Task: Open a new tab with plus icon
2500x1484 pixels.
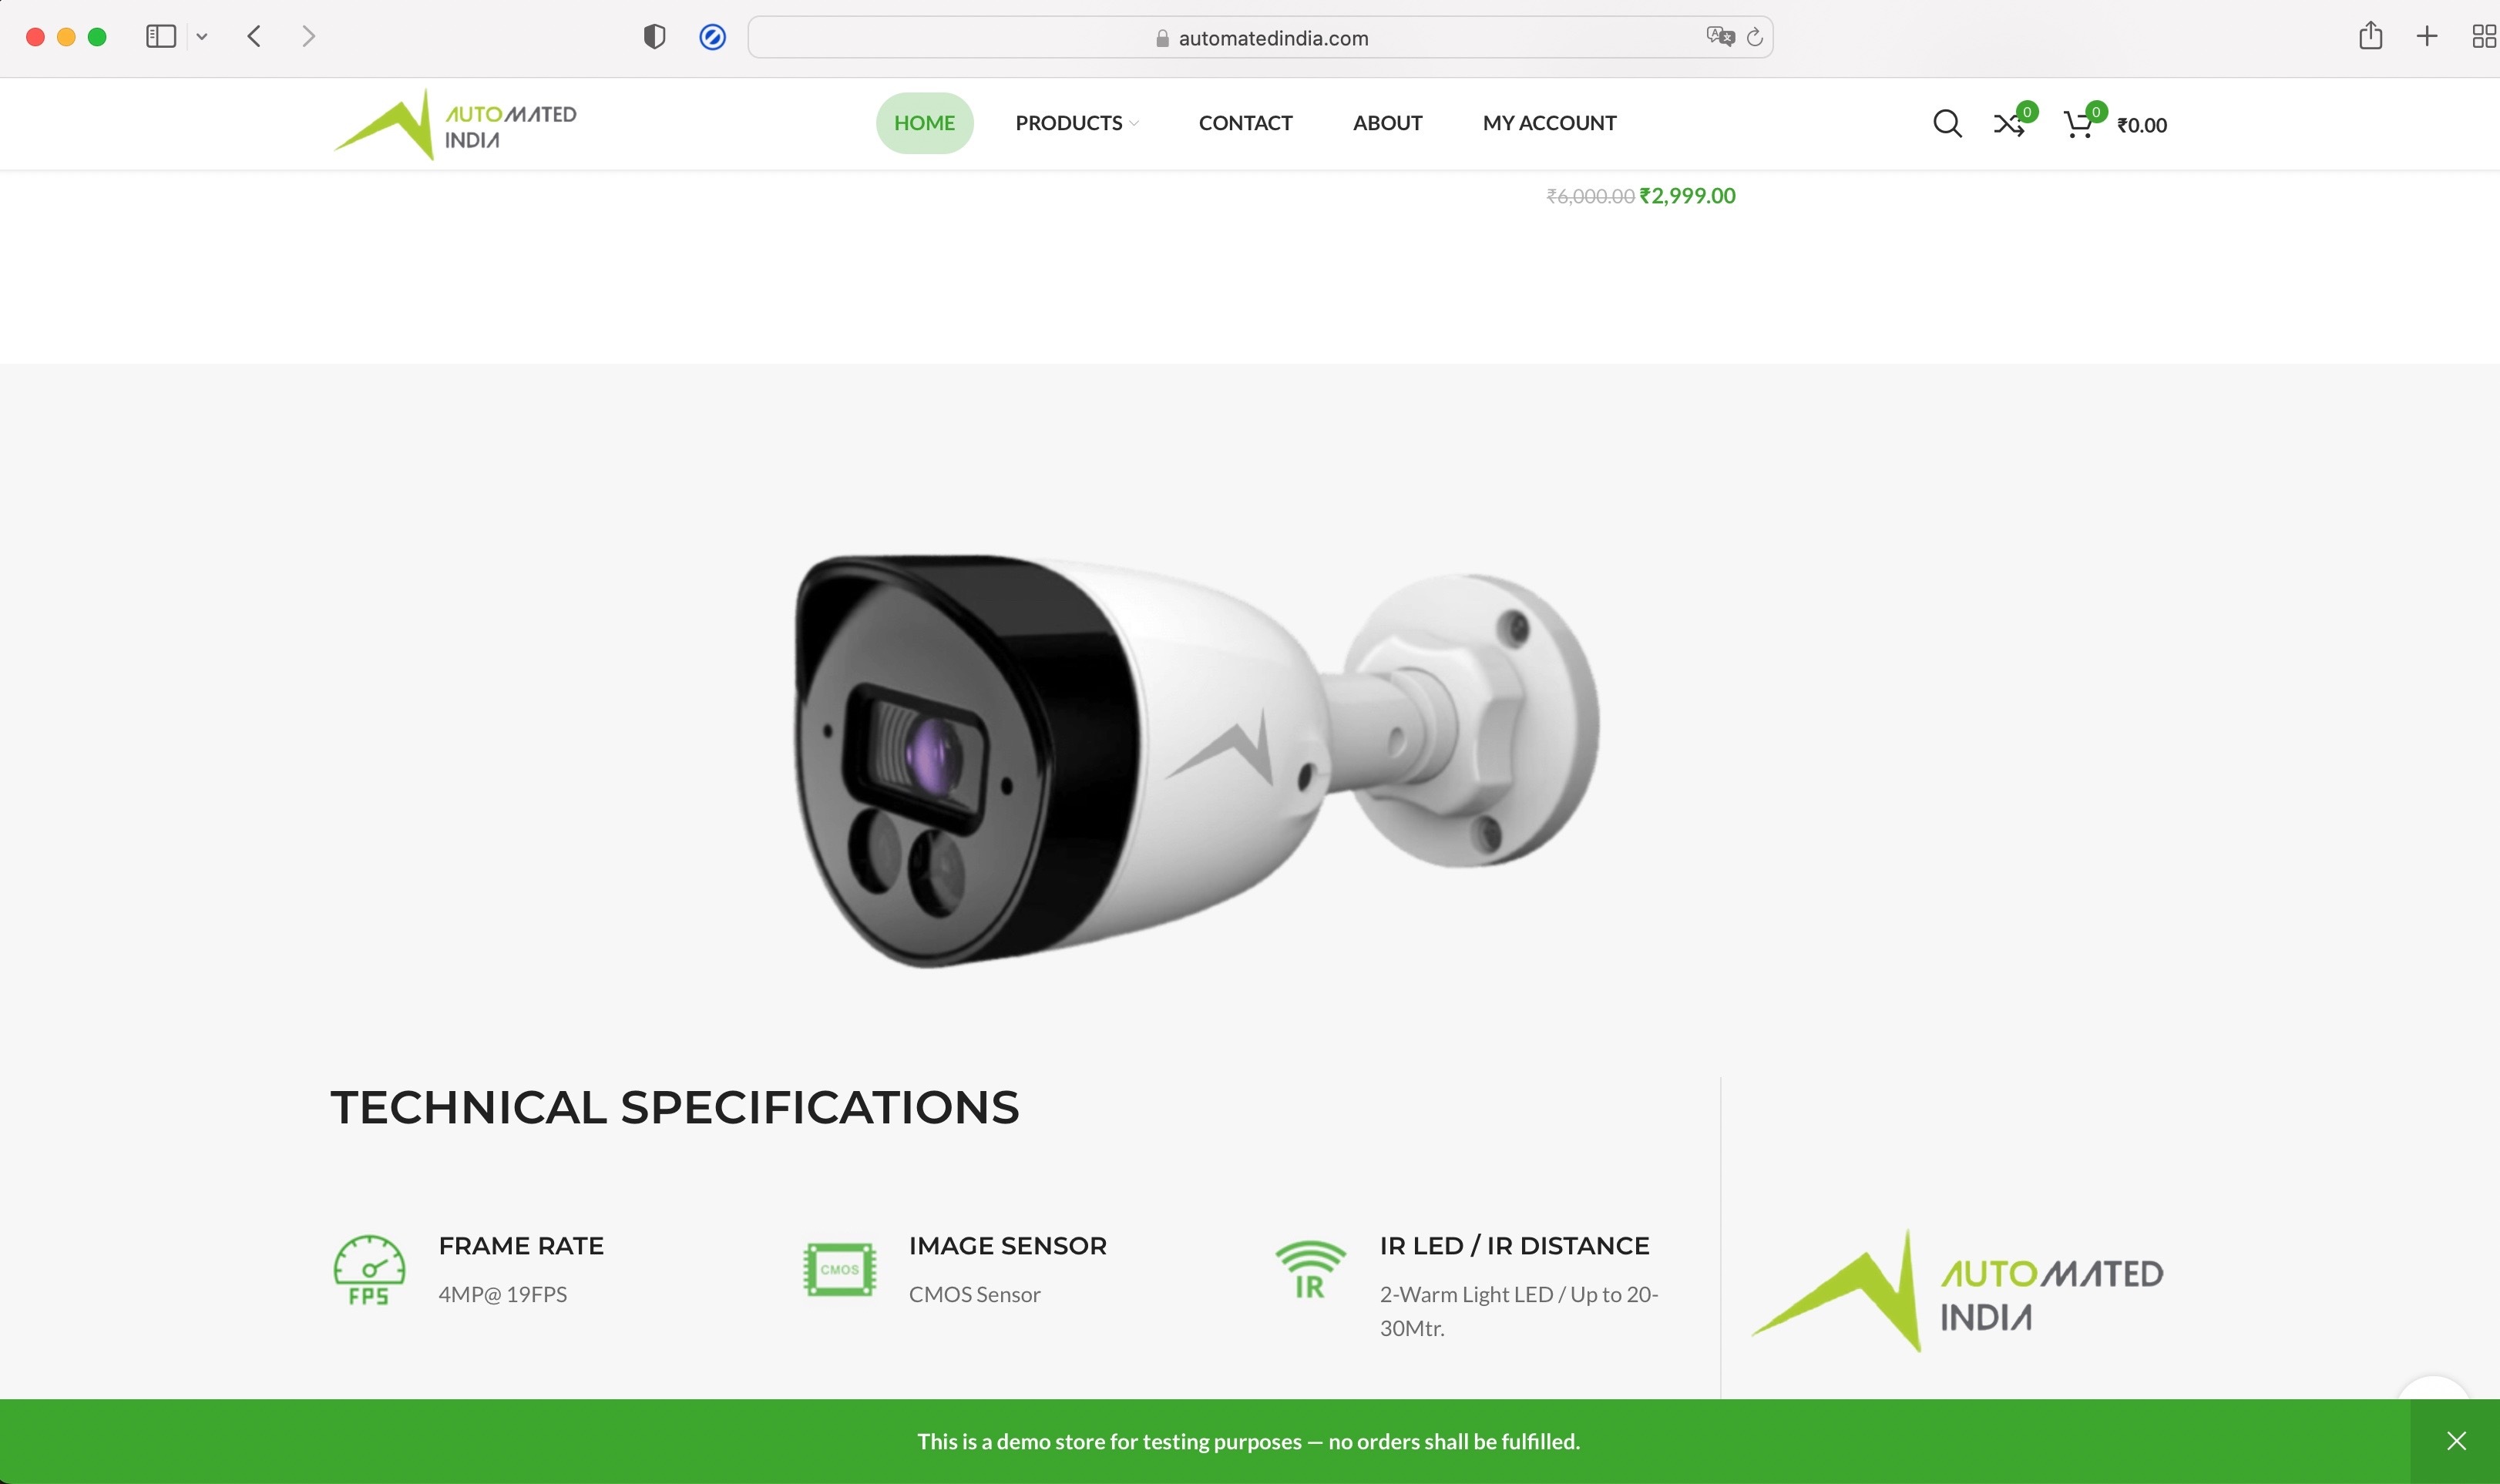Action: (2427, 37)
